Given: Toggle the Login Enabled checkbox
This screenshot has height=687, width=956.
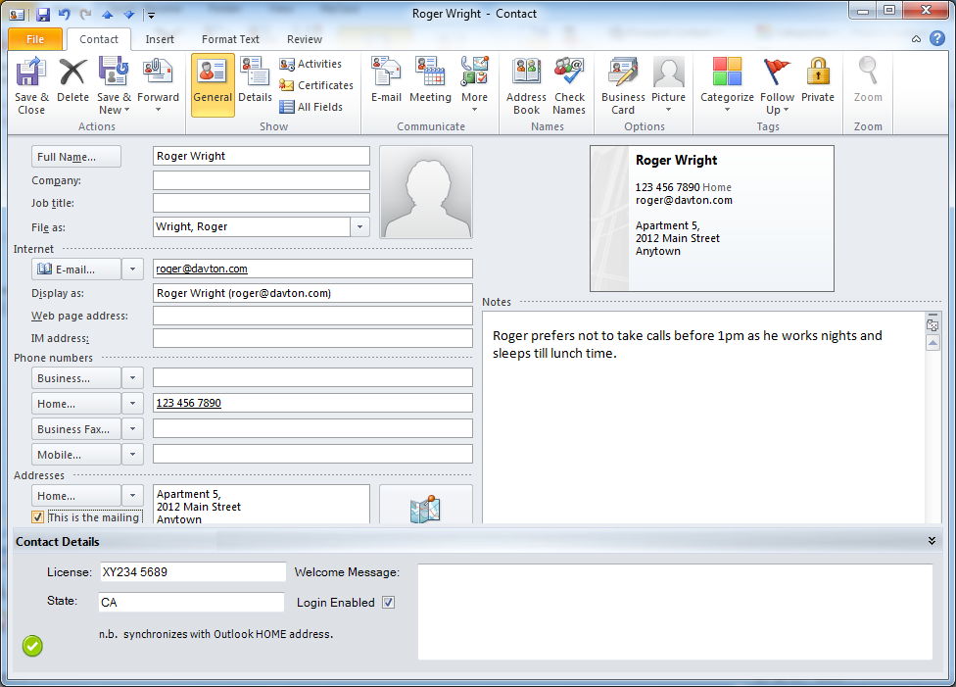Looking at the screenshot, I should 388,602.
